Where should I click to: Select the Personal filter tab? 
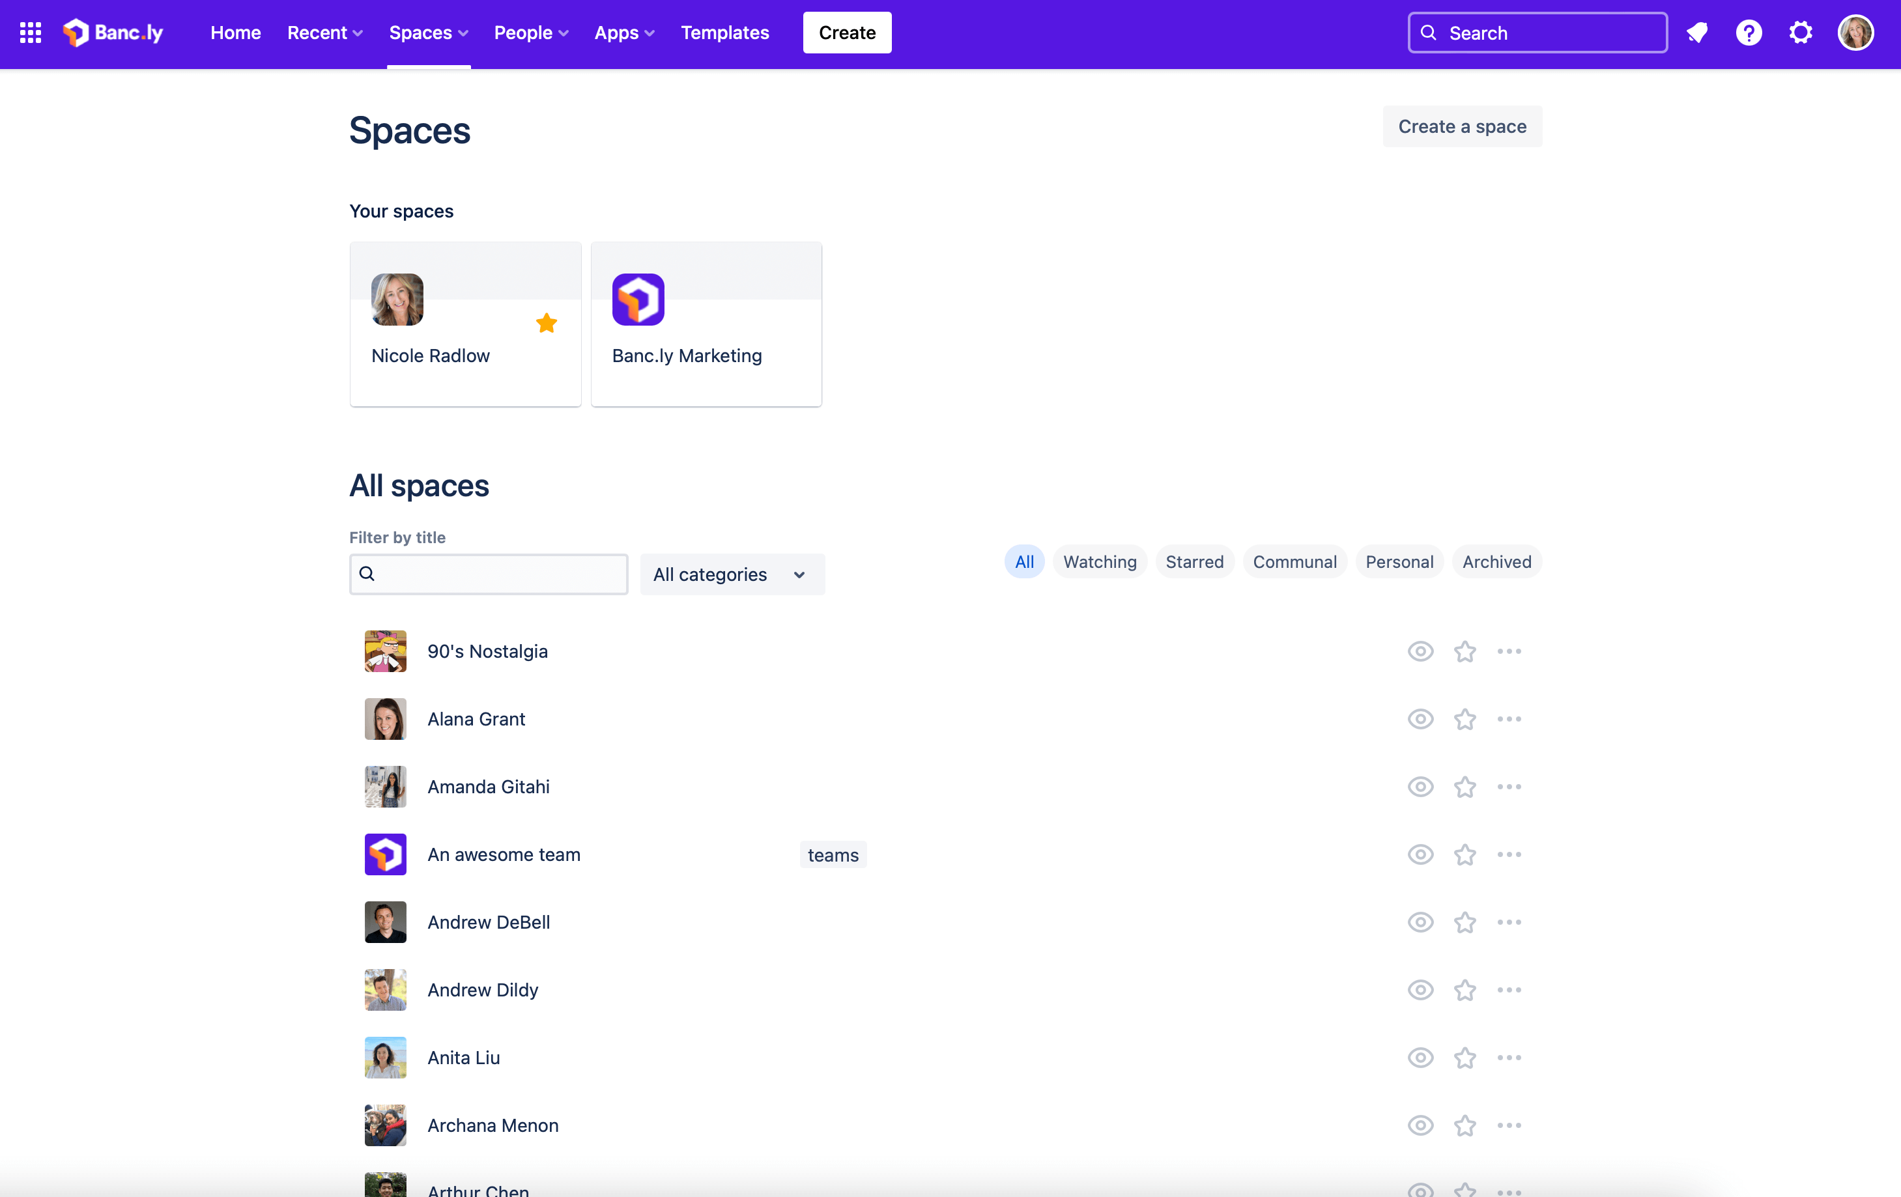[x=1399, y=561]
